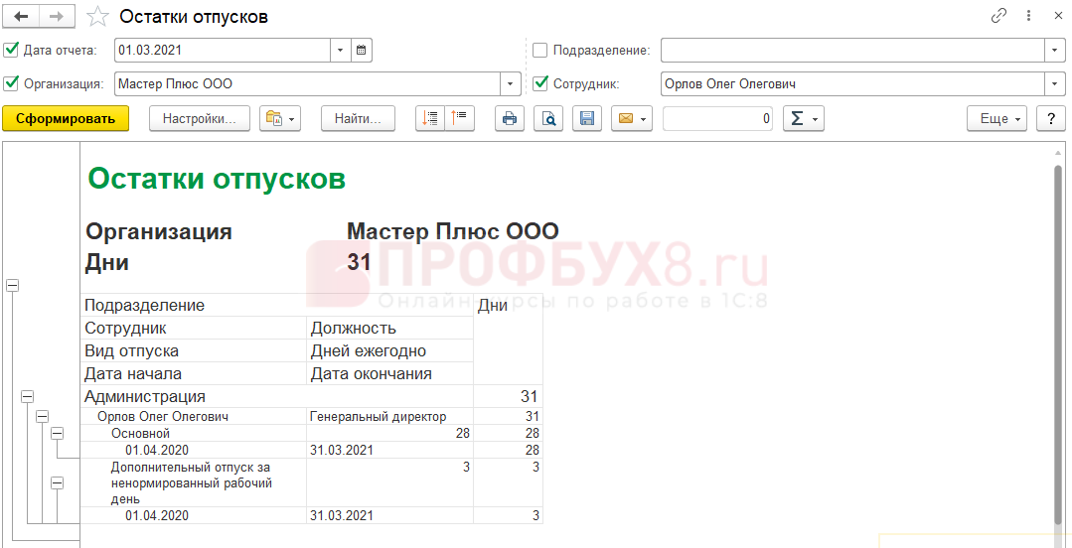Click the empty Подразделение input field
Viewport: 1072px width, 548px height.
coord(852,50)
